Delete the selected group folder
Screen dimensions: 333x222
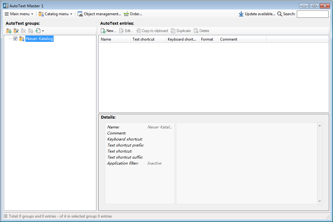(30, 31)
